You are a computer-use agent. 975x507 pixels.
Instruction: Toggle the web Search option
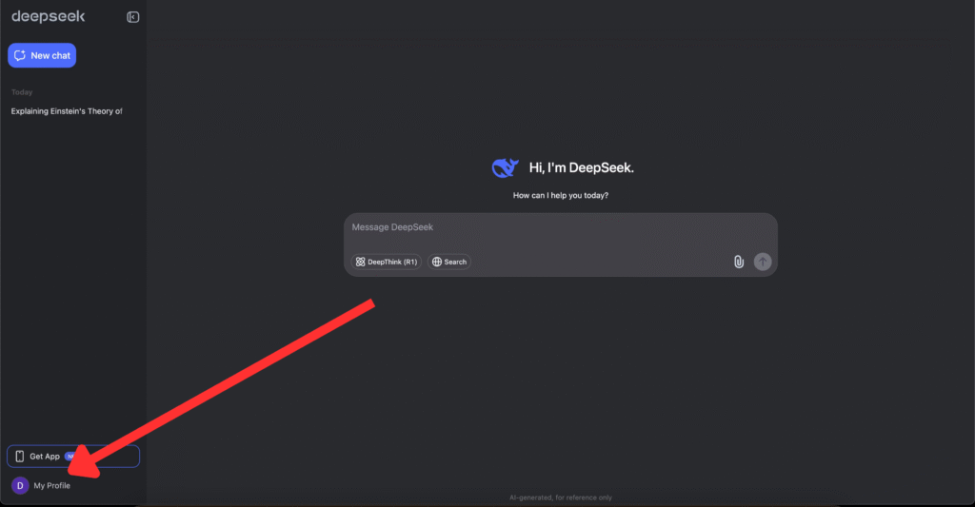[449, 262]
